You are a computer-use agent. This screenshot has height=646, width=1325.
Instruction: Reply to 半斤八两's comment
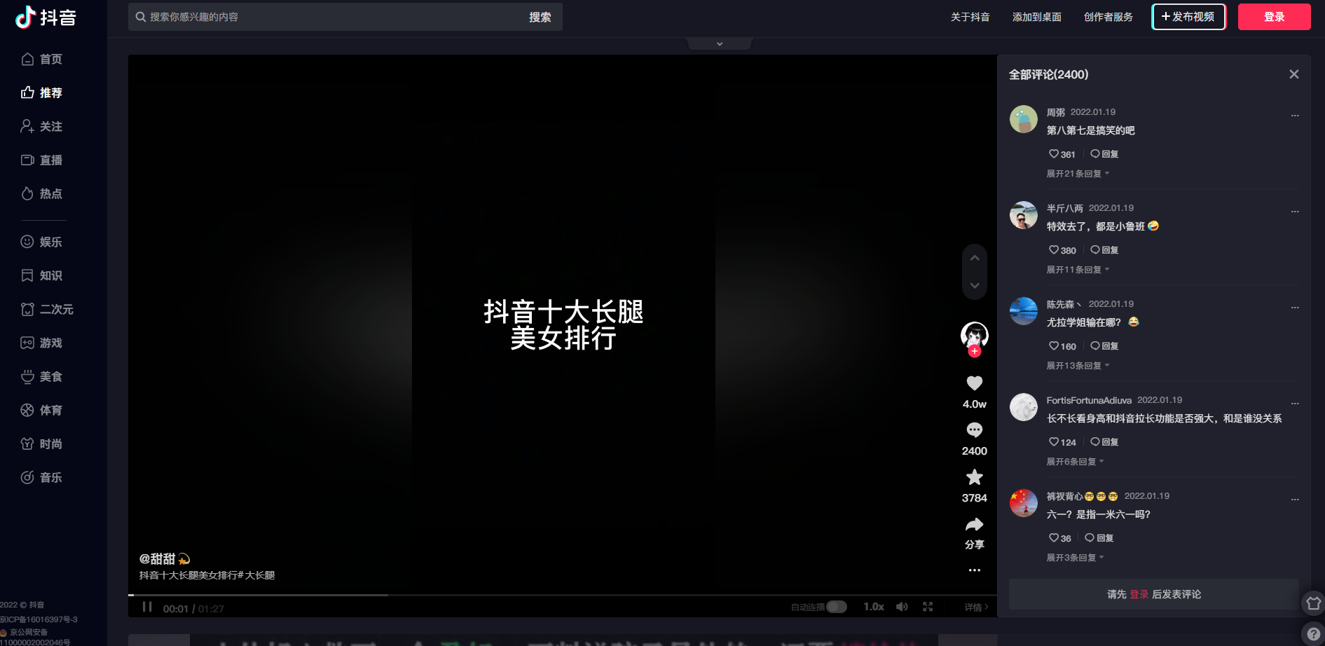(1104, 250)
